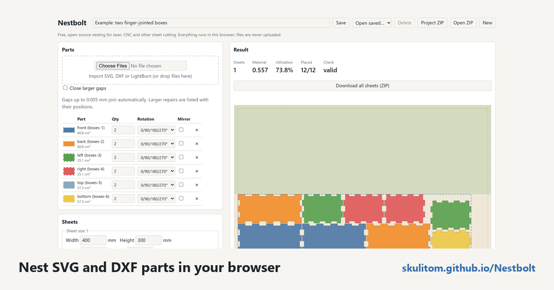This screenshot has width=554, height=290.
Task: Open rotation dropdown for bottom (boxes-6)
Action: tap(157, 199)
